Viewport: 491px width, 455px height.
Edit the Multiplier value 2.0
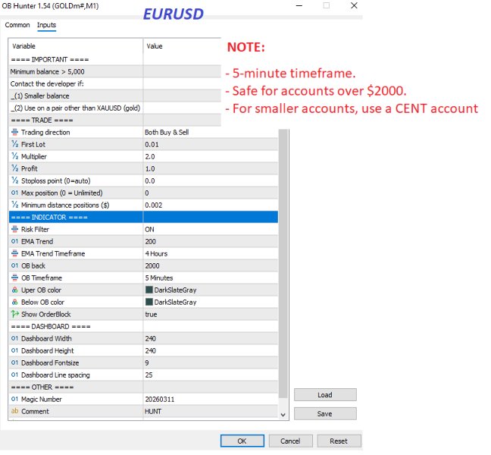pyautogui.click(x=211, y=156)
